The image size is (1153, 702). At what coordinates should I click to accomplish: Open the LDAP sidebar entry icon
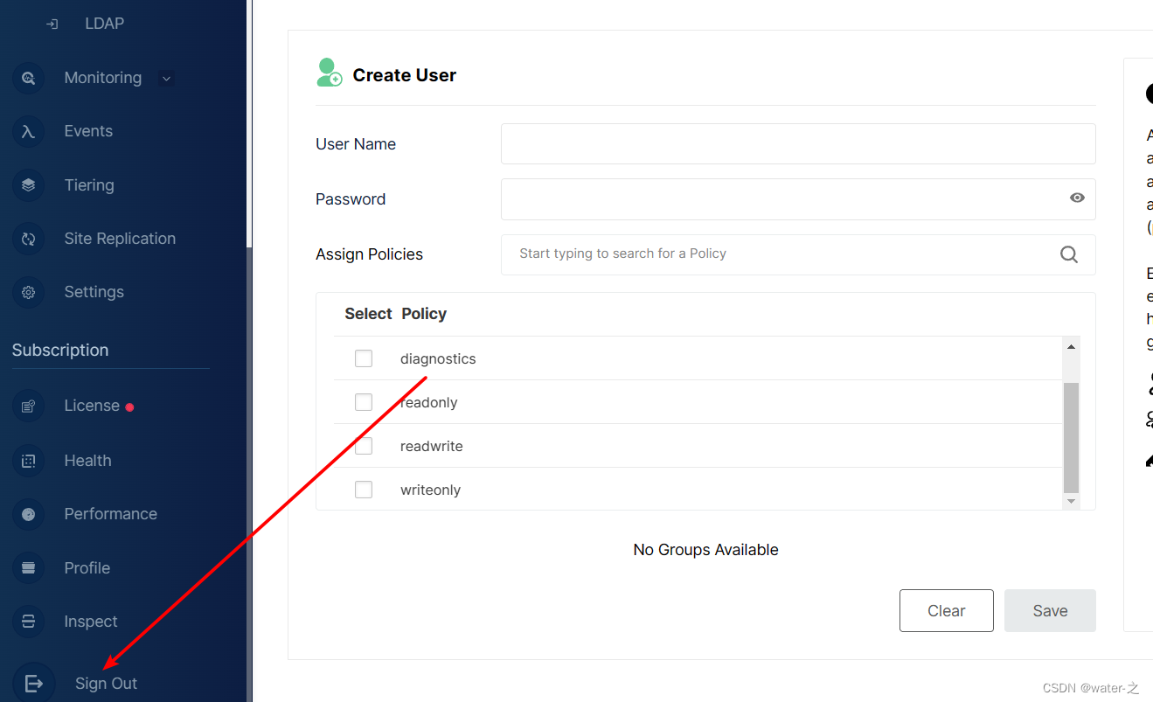click(52, 24)
